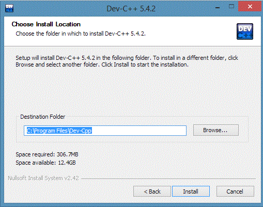The height and width of the screenshot is (207, 263).
Task: Go back with the Back button
Action: pyautogui.click(x=152, y=191)
